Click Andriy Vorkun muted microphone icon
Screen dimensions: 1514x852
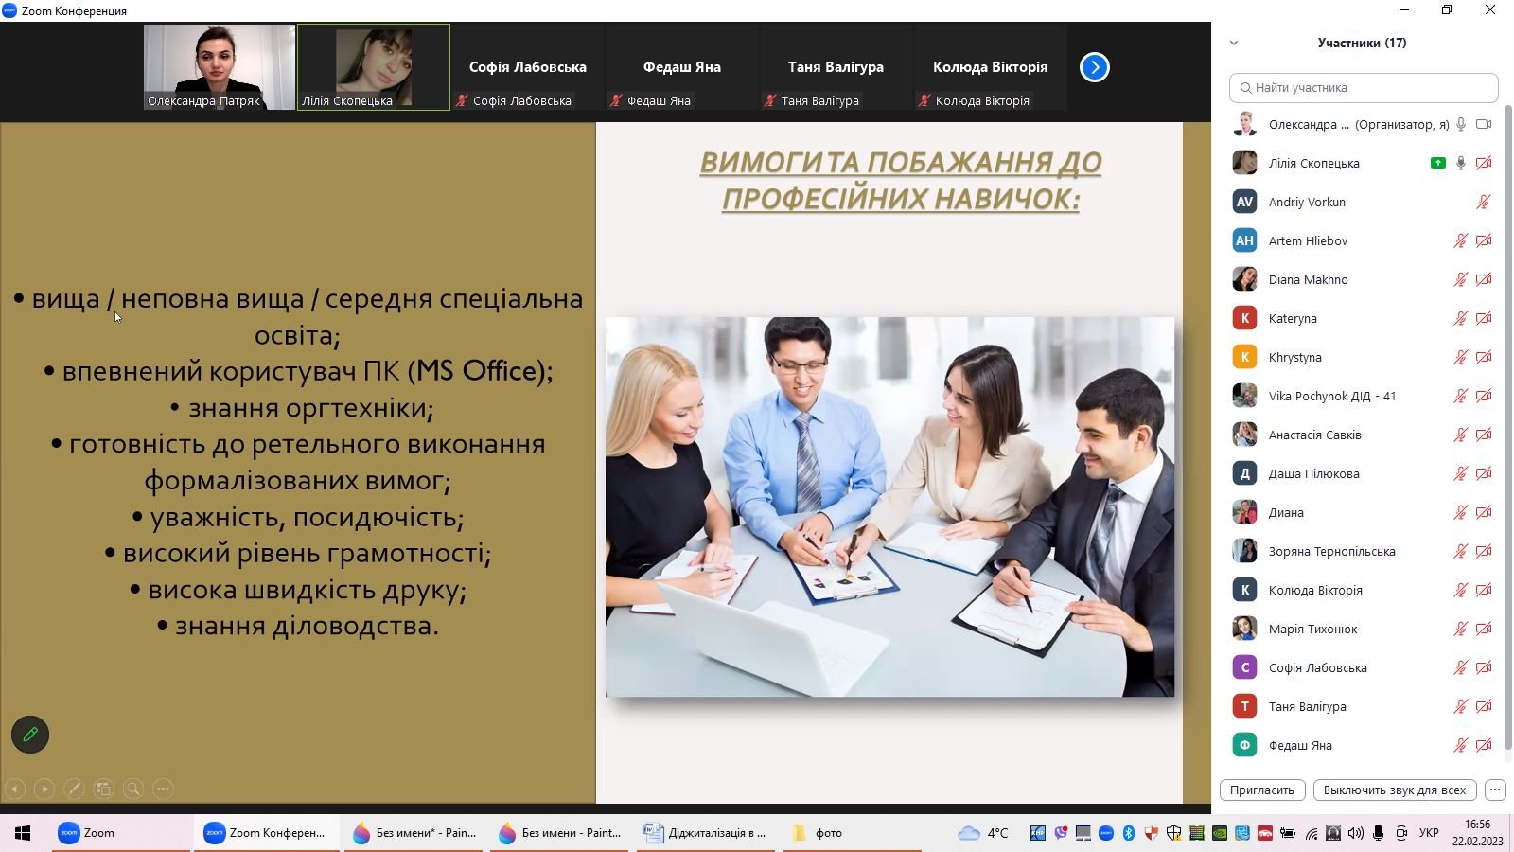click(x=1484, y=202)
